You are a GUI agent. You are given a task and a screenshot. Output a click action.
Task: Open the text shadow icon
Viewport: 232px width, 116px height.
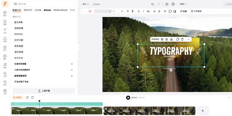[x=174, y=11]
